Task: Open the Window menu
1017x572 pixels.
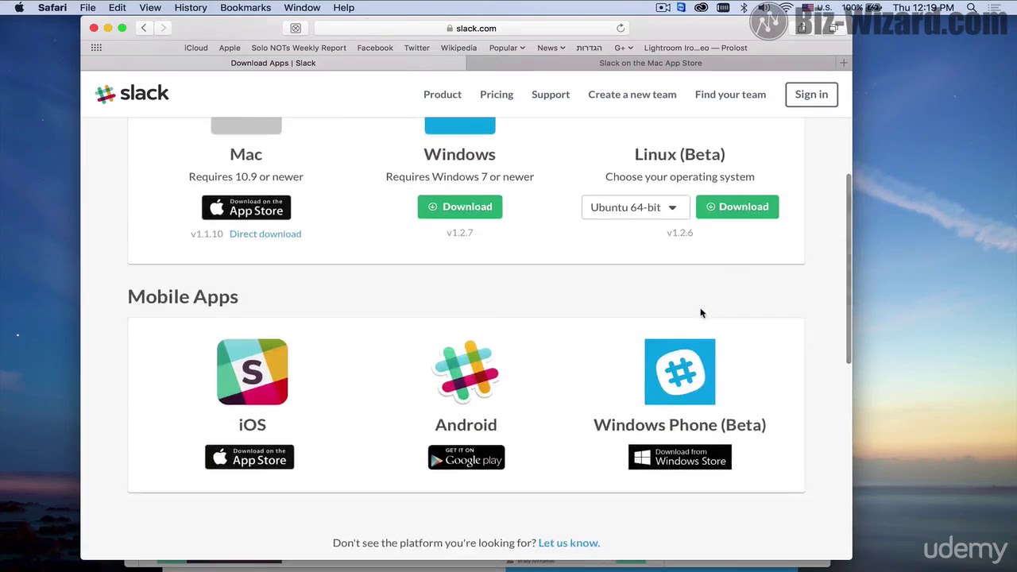Action: tap(302, 8)
